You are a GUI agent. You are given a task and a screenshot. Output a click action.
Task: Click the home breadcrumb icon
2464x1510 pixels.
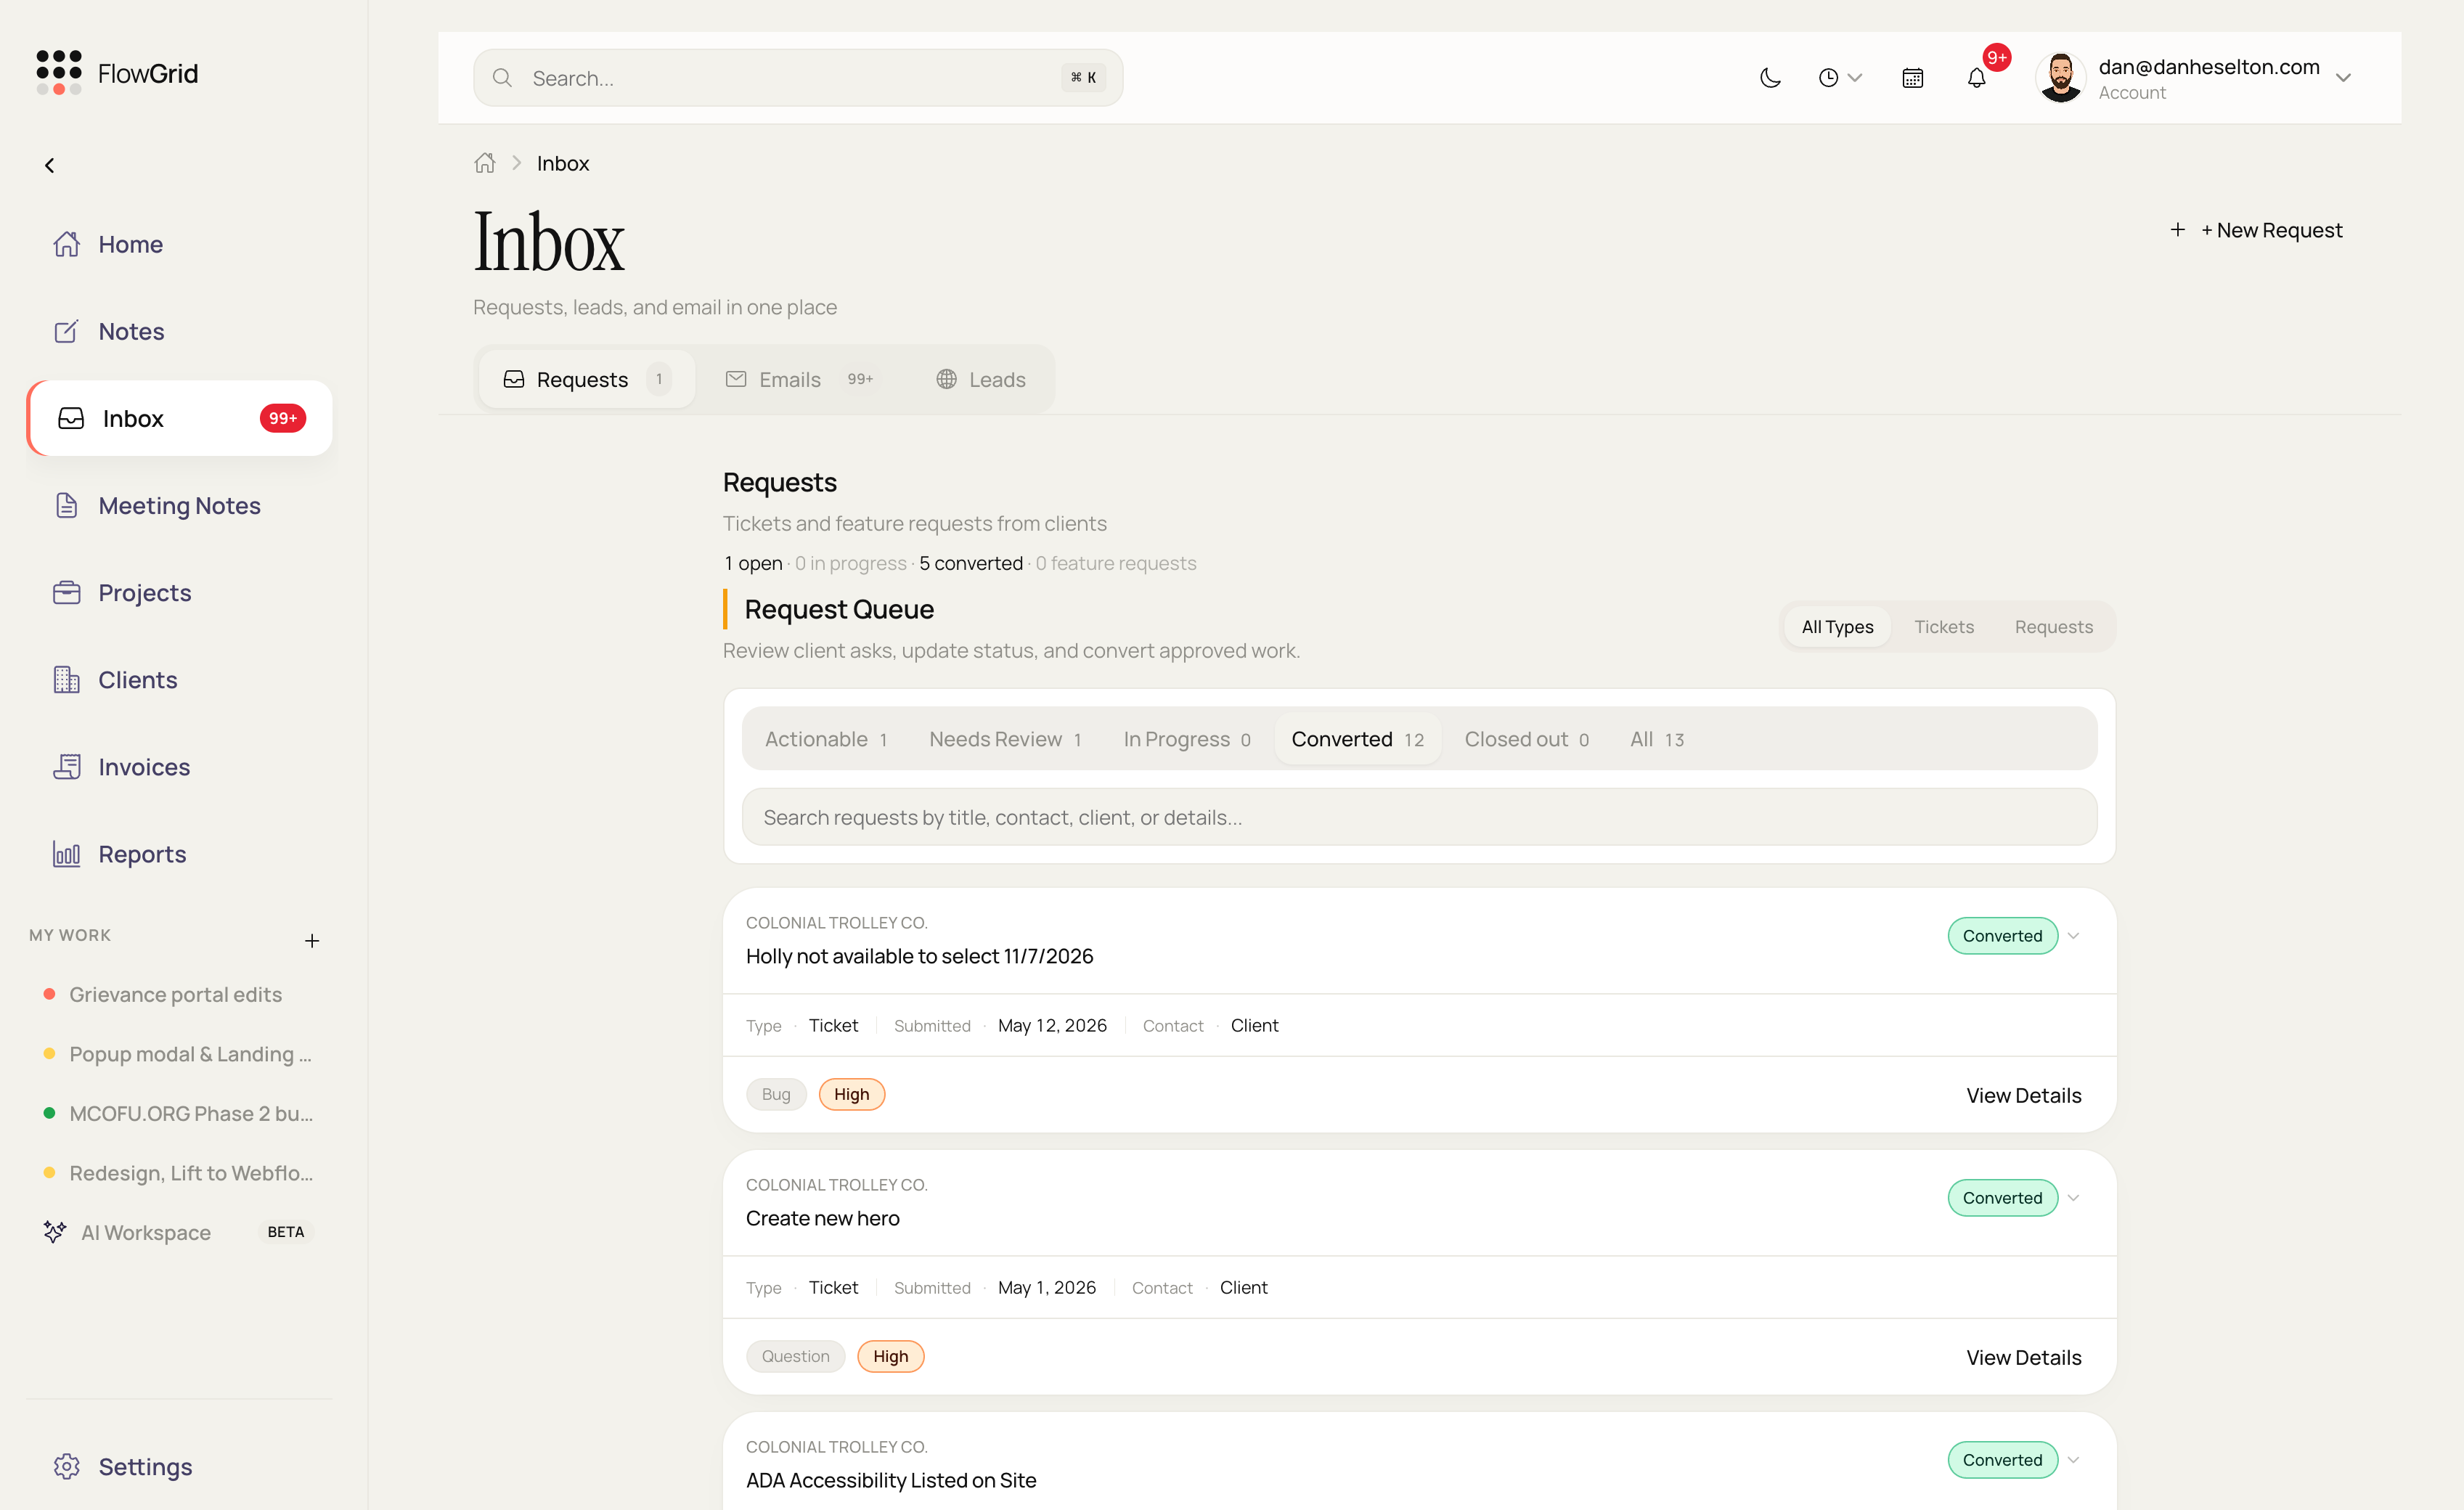click(485, 163)
